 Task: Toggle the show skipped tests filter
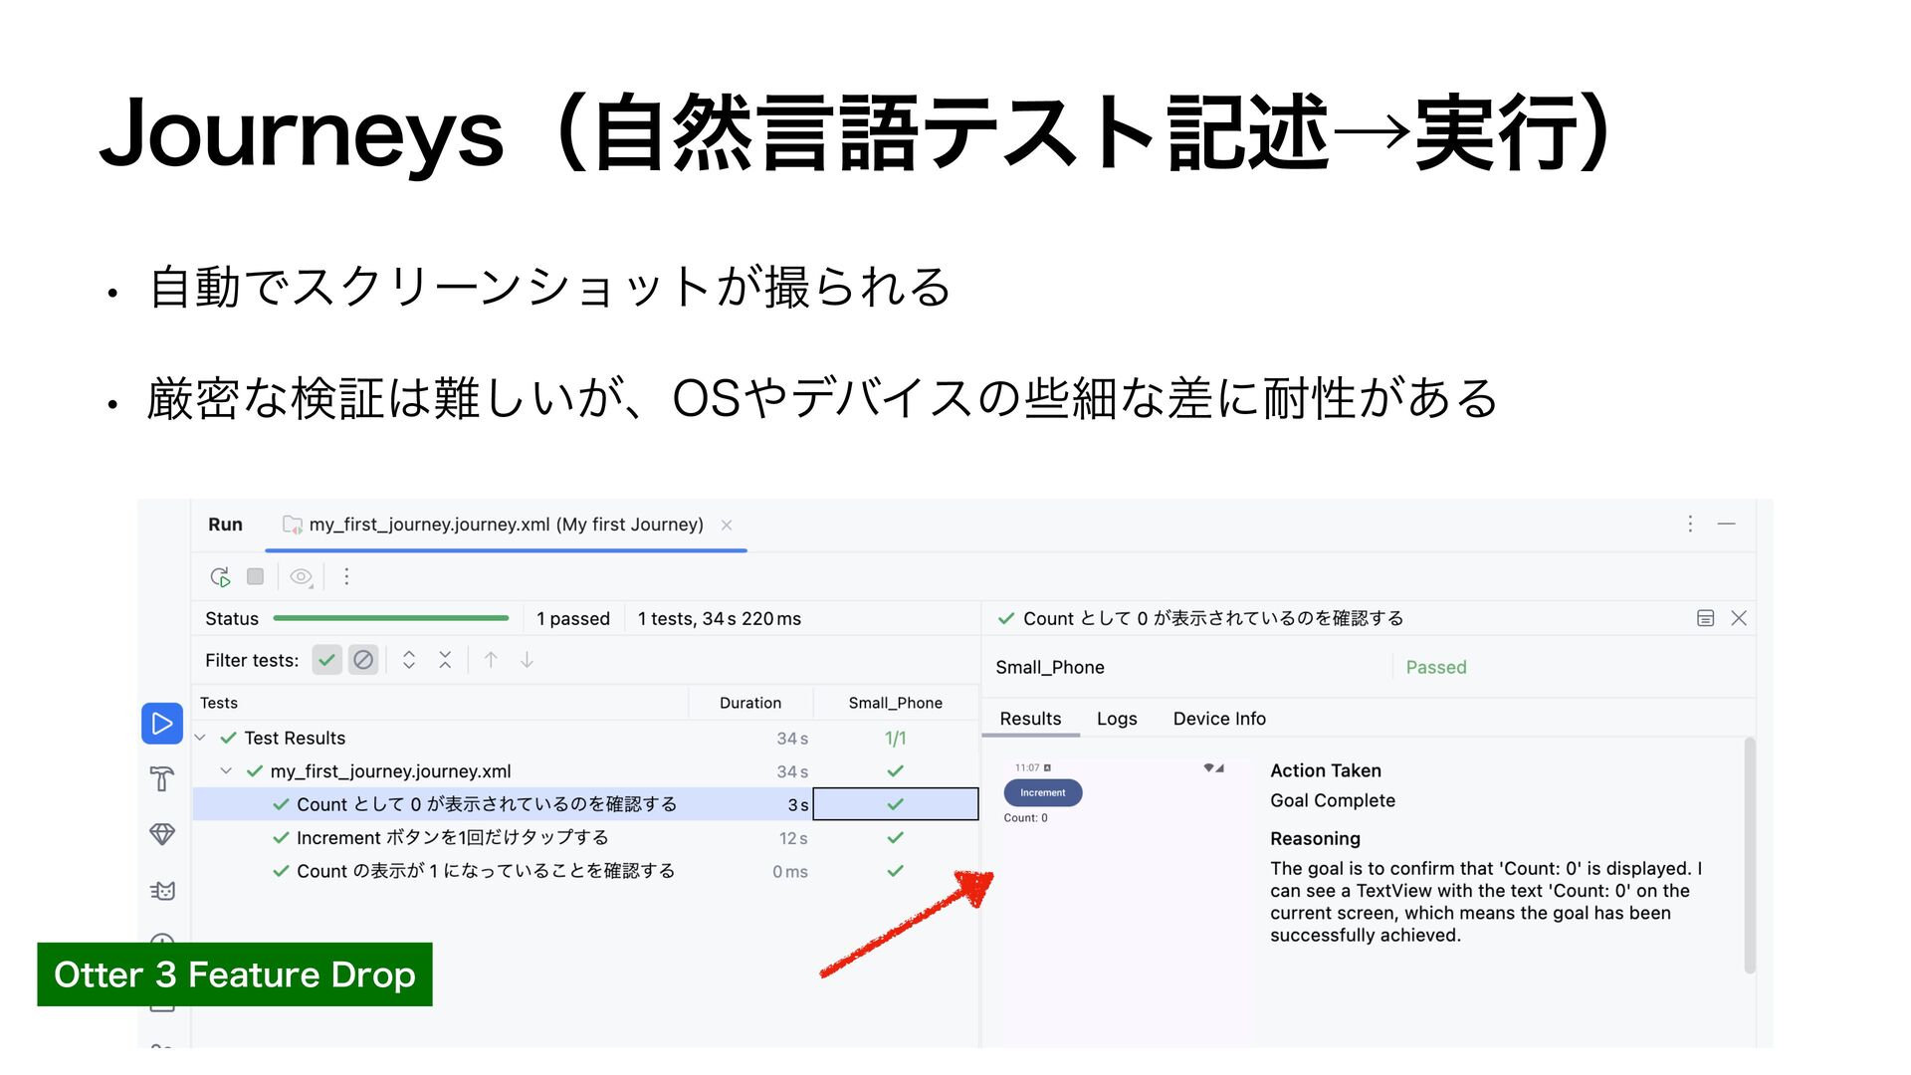pos(363,660)
